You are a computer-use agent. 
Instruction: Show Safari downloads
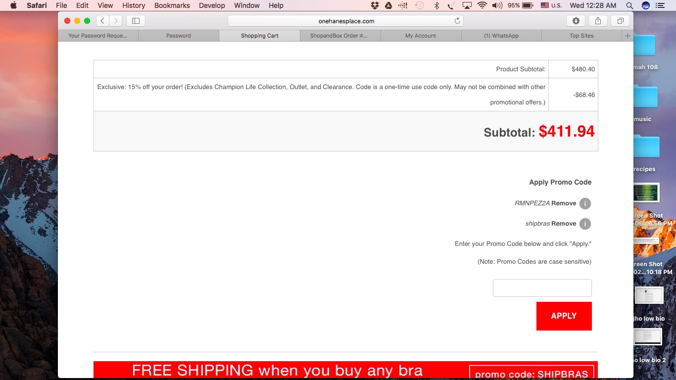[576, 21]
